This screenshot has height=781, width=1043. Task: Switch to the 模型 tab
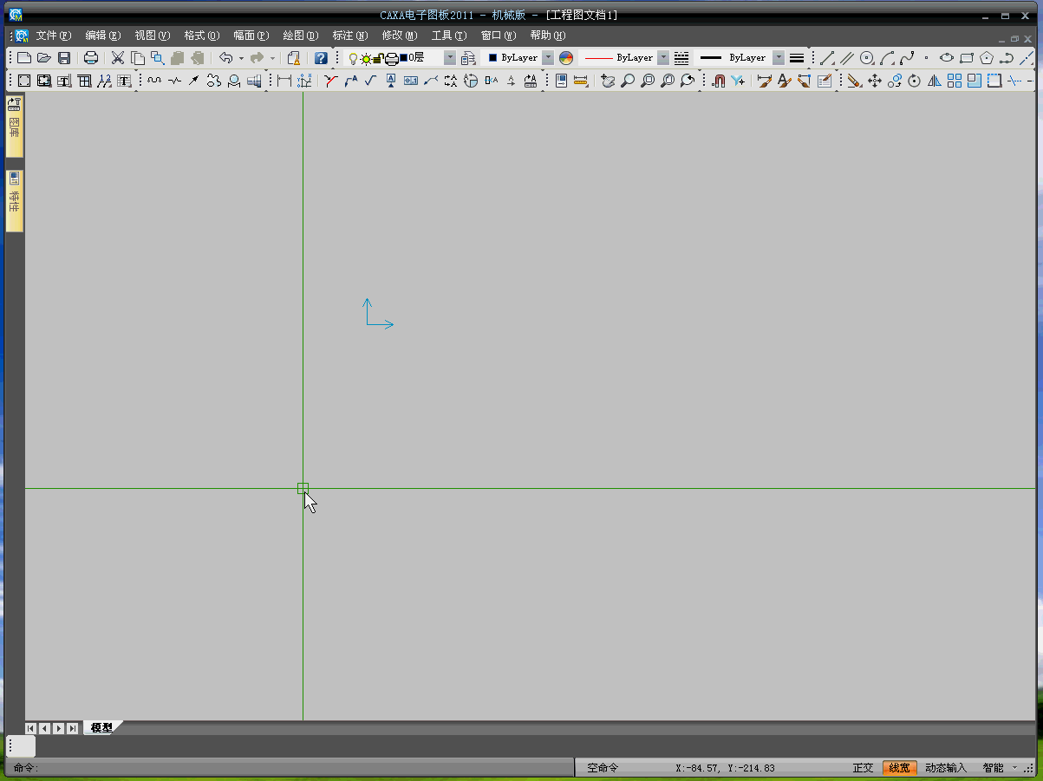(101, 728)
